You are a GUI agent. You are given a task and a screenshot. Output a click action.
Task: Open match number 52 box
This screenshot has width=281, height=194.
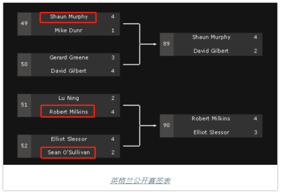pos(24,146)
